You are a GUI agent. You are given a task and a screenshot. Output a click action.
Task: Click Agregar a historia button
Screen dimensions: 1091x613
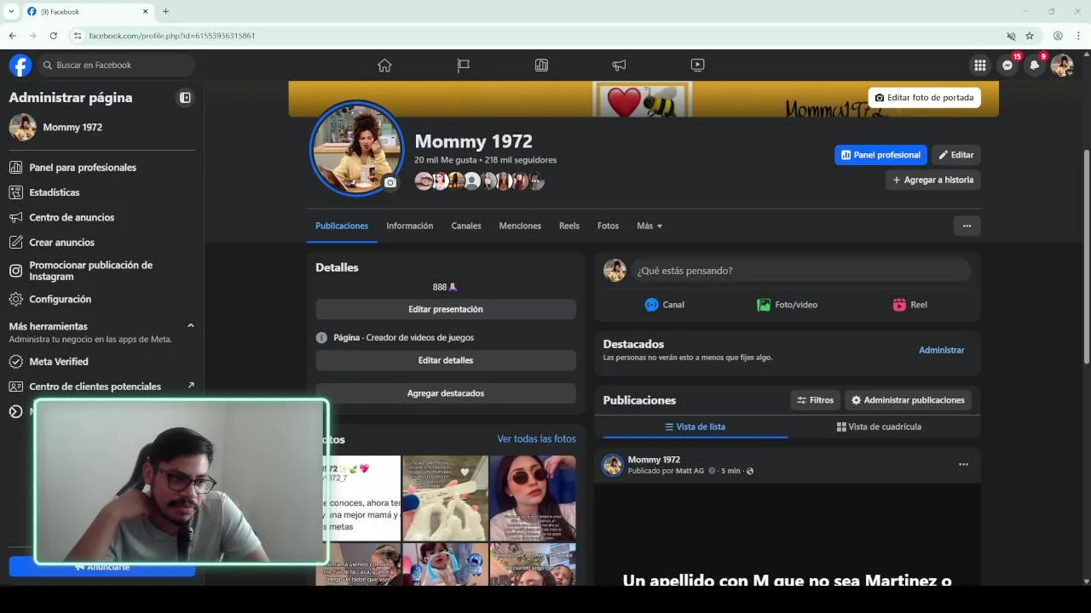pyautogui.click(x=933, y=180)
